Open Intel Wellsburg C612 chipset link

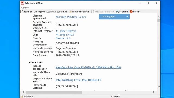tap(78, 80)
